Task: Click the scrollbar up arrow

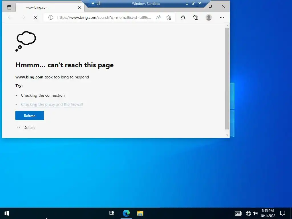Action: click(227, 26)
